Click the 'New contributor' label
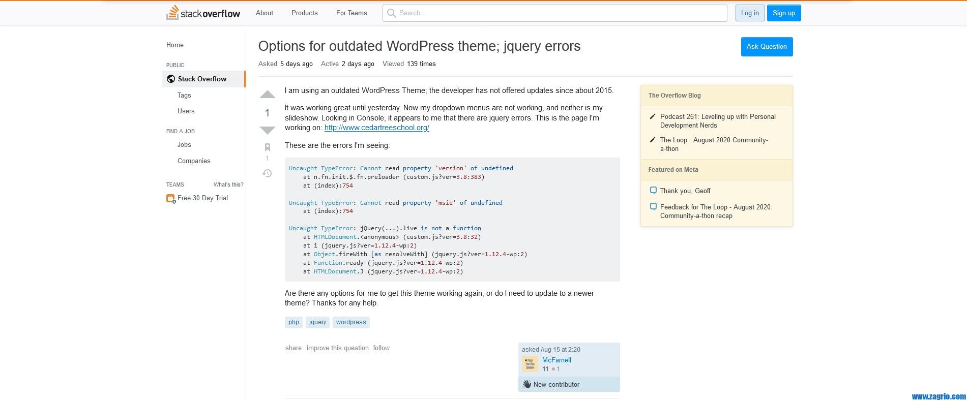The width and height of the screenshot is (967, 401). (556, 385)
